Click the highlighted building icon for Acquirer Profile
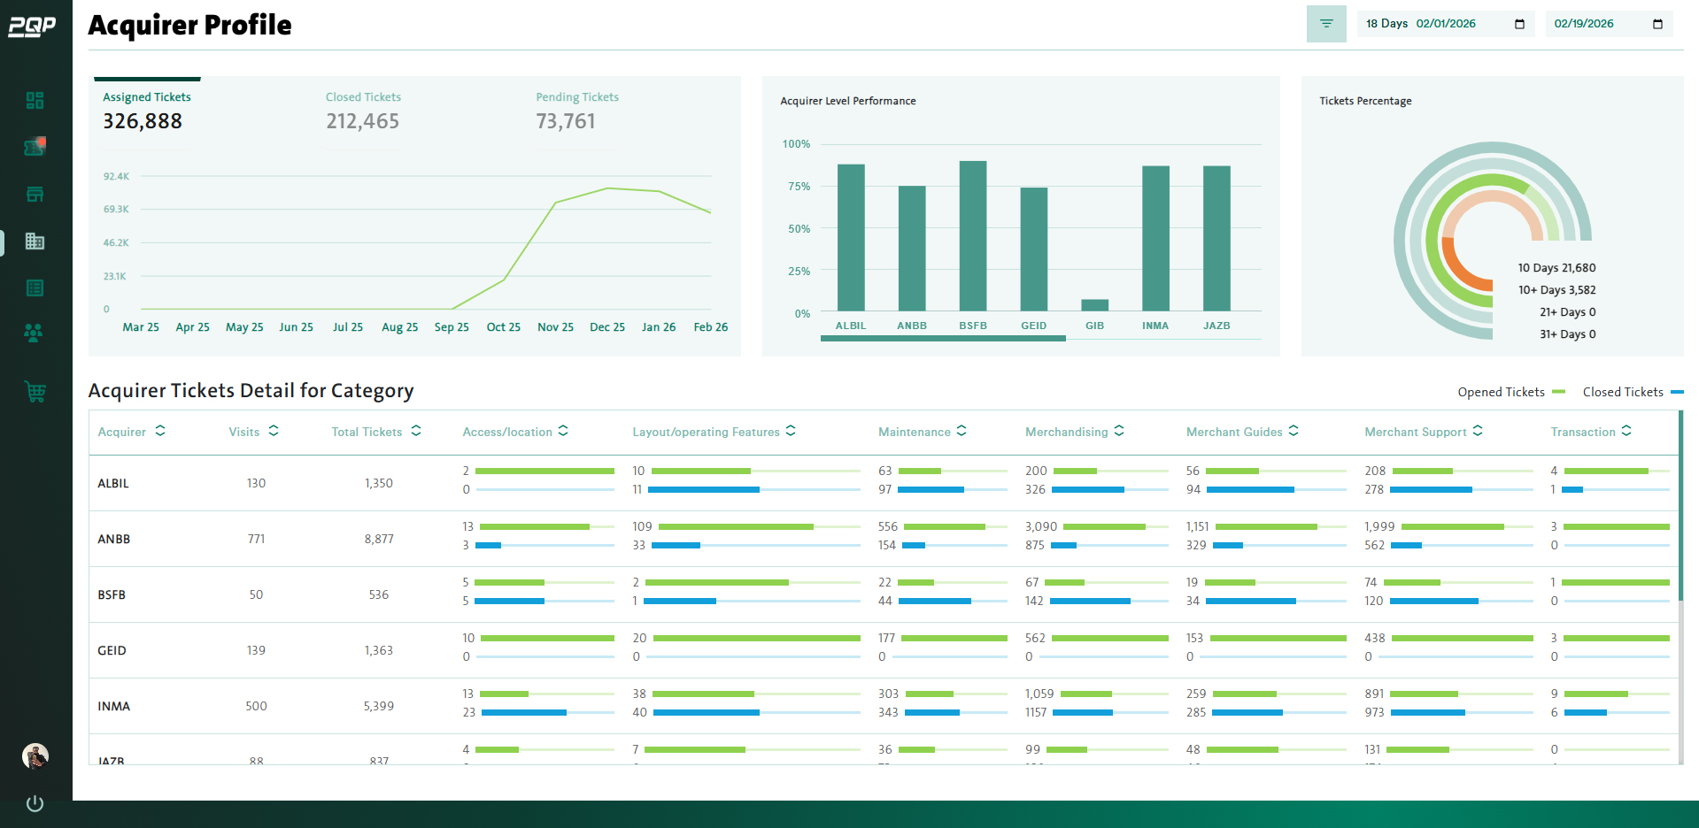This screenshot has height=828, width=1699. [35, 241]
